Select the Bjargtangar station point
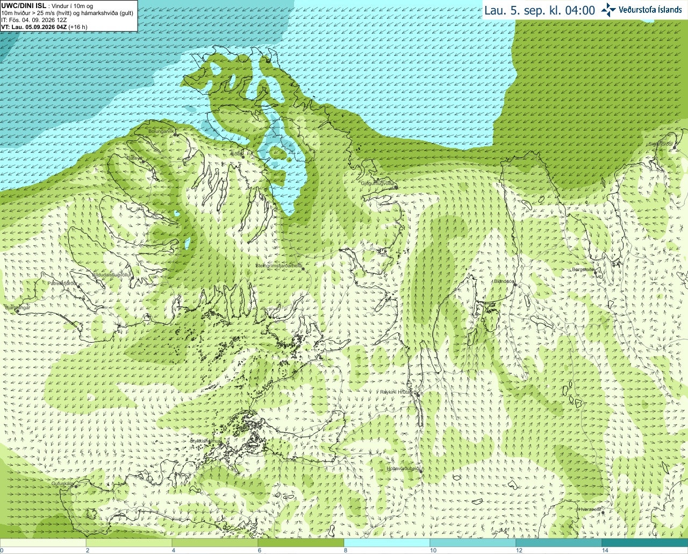This screenshot has height=554, width=688. coord(17,311)
